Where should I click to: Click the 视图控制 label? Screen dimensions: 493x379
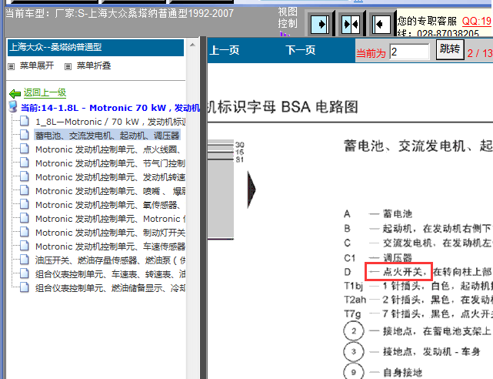click(x=288, y=18)
